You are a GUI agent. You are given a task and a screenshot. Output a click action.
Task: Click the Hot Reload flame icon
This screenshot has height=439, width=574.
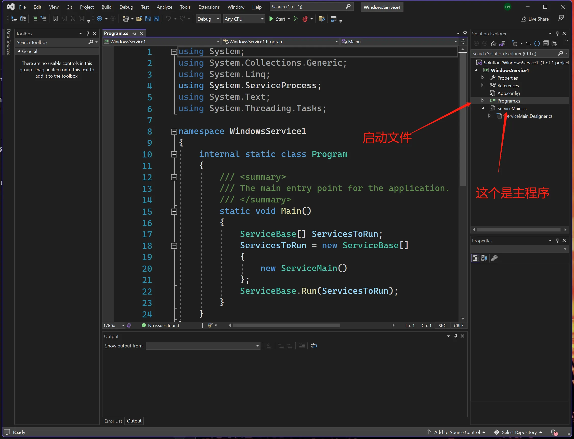tap(305, 19)
